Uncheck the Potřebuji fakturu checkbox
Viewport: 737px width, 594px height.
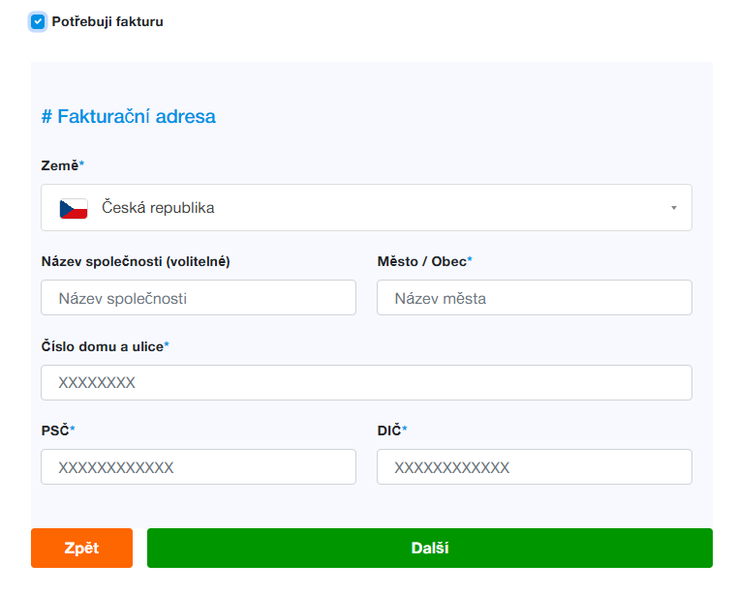tap(38, 21)
